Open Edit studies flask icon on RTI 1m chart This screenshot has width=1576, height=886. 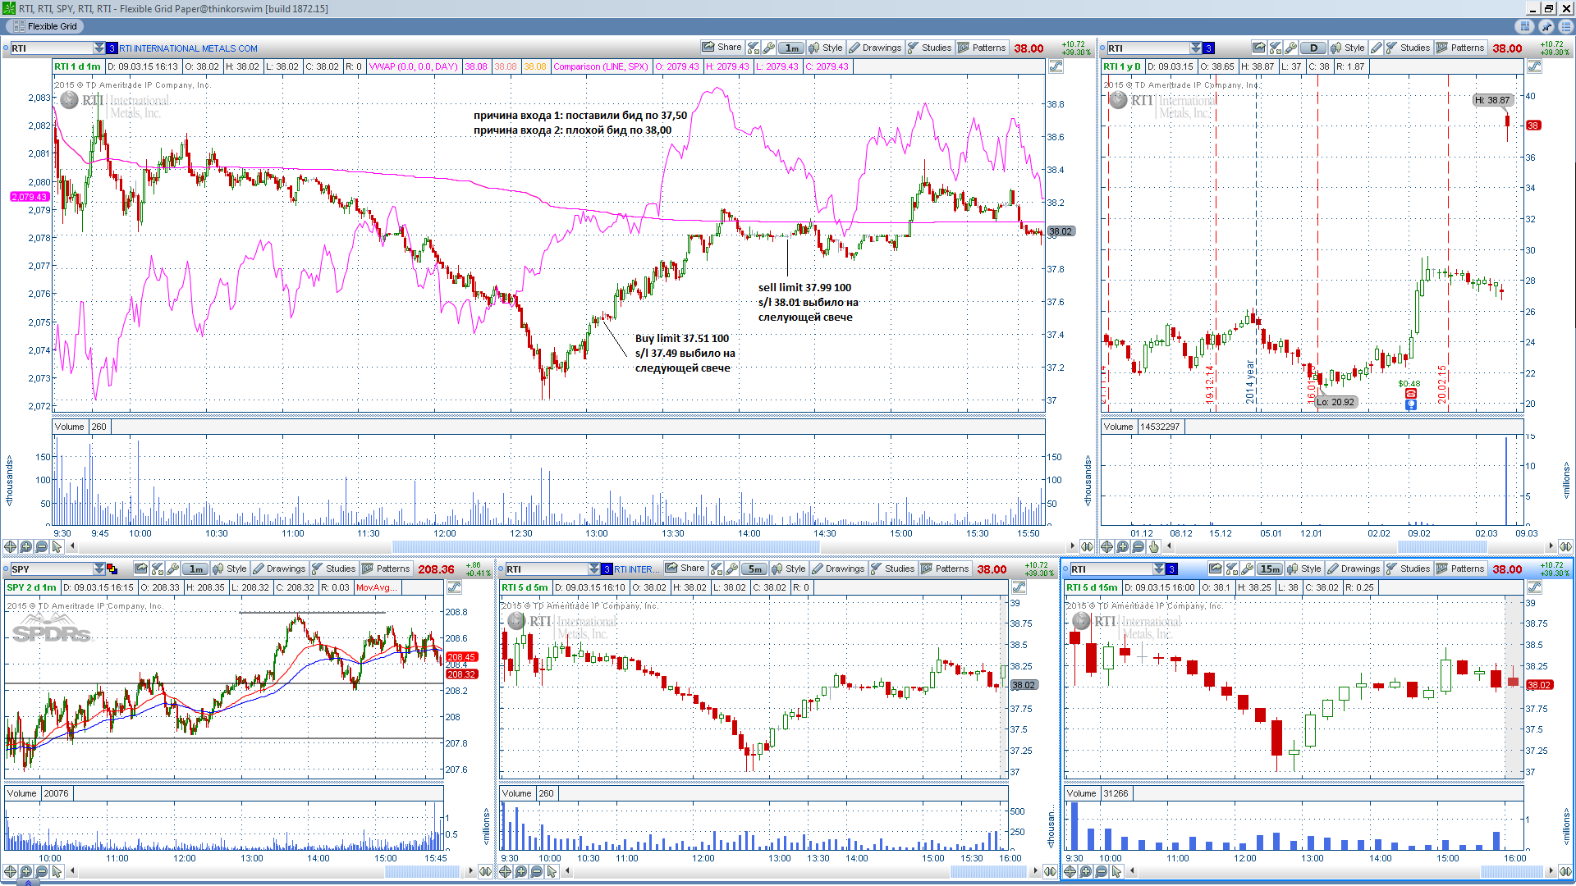[754, 48]
